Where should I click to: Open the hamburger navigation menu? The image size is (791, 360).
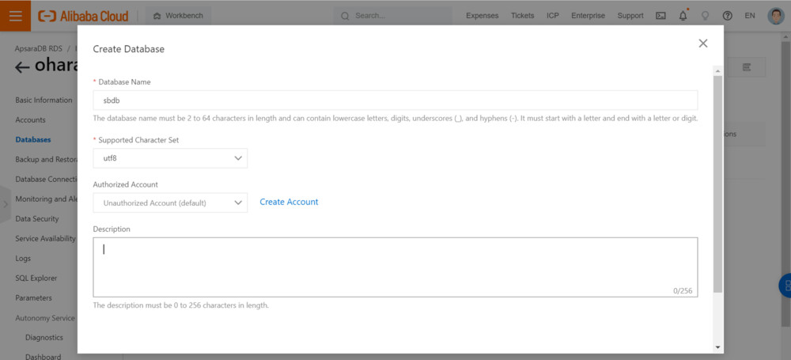(15, 15)
